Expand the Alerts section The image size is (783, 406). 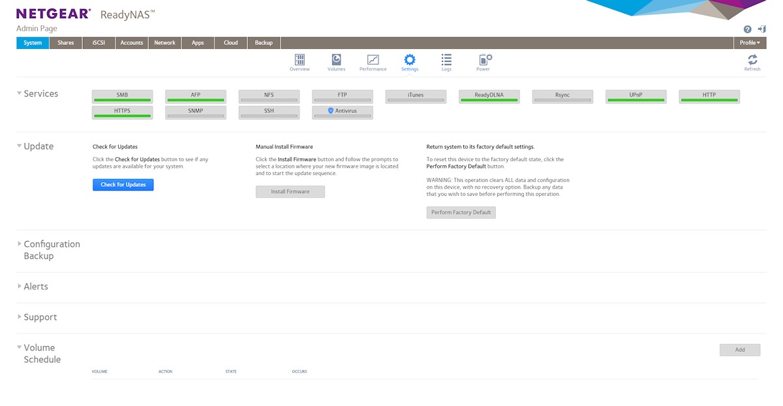[35, 287]
